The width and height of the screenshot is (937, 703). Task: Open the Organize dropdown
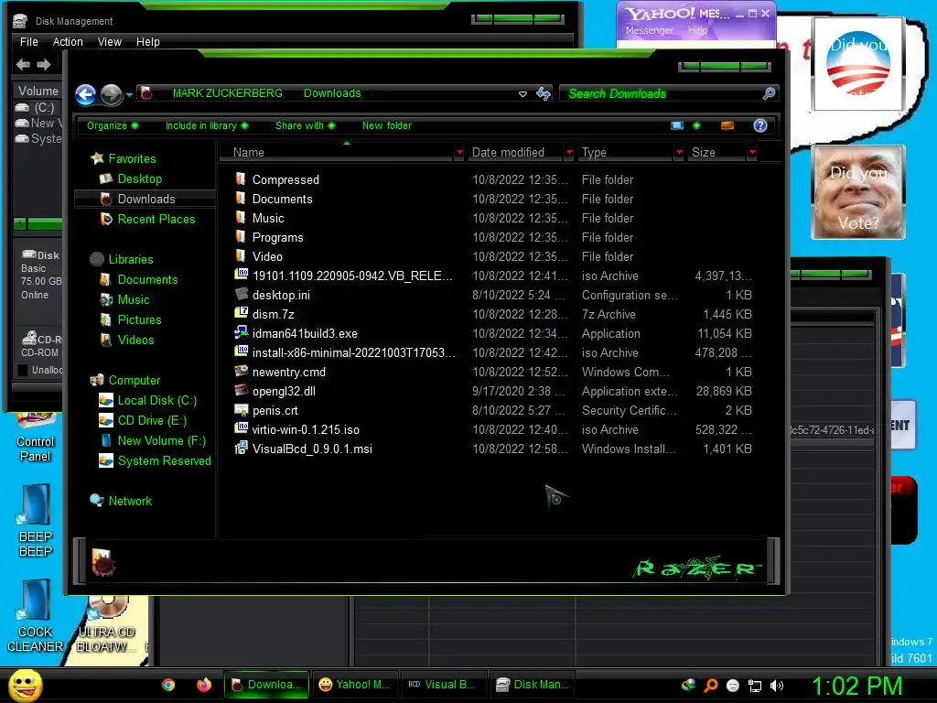click(113, 125)
